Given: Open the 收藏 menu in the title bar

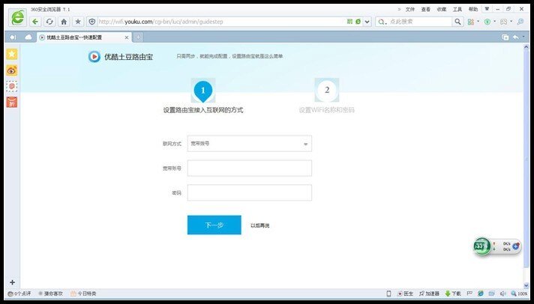Looking at the screenshot, I should [x=441, y=9].
